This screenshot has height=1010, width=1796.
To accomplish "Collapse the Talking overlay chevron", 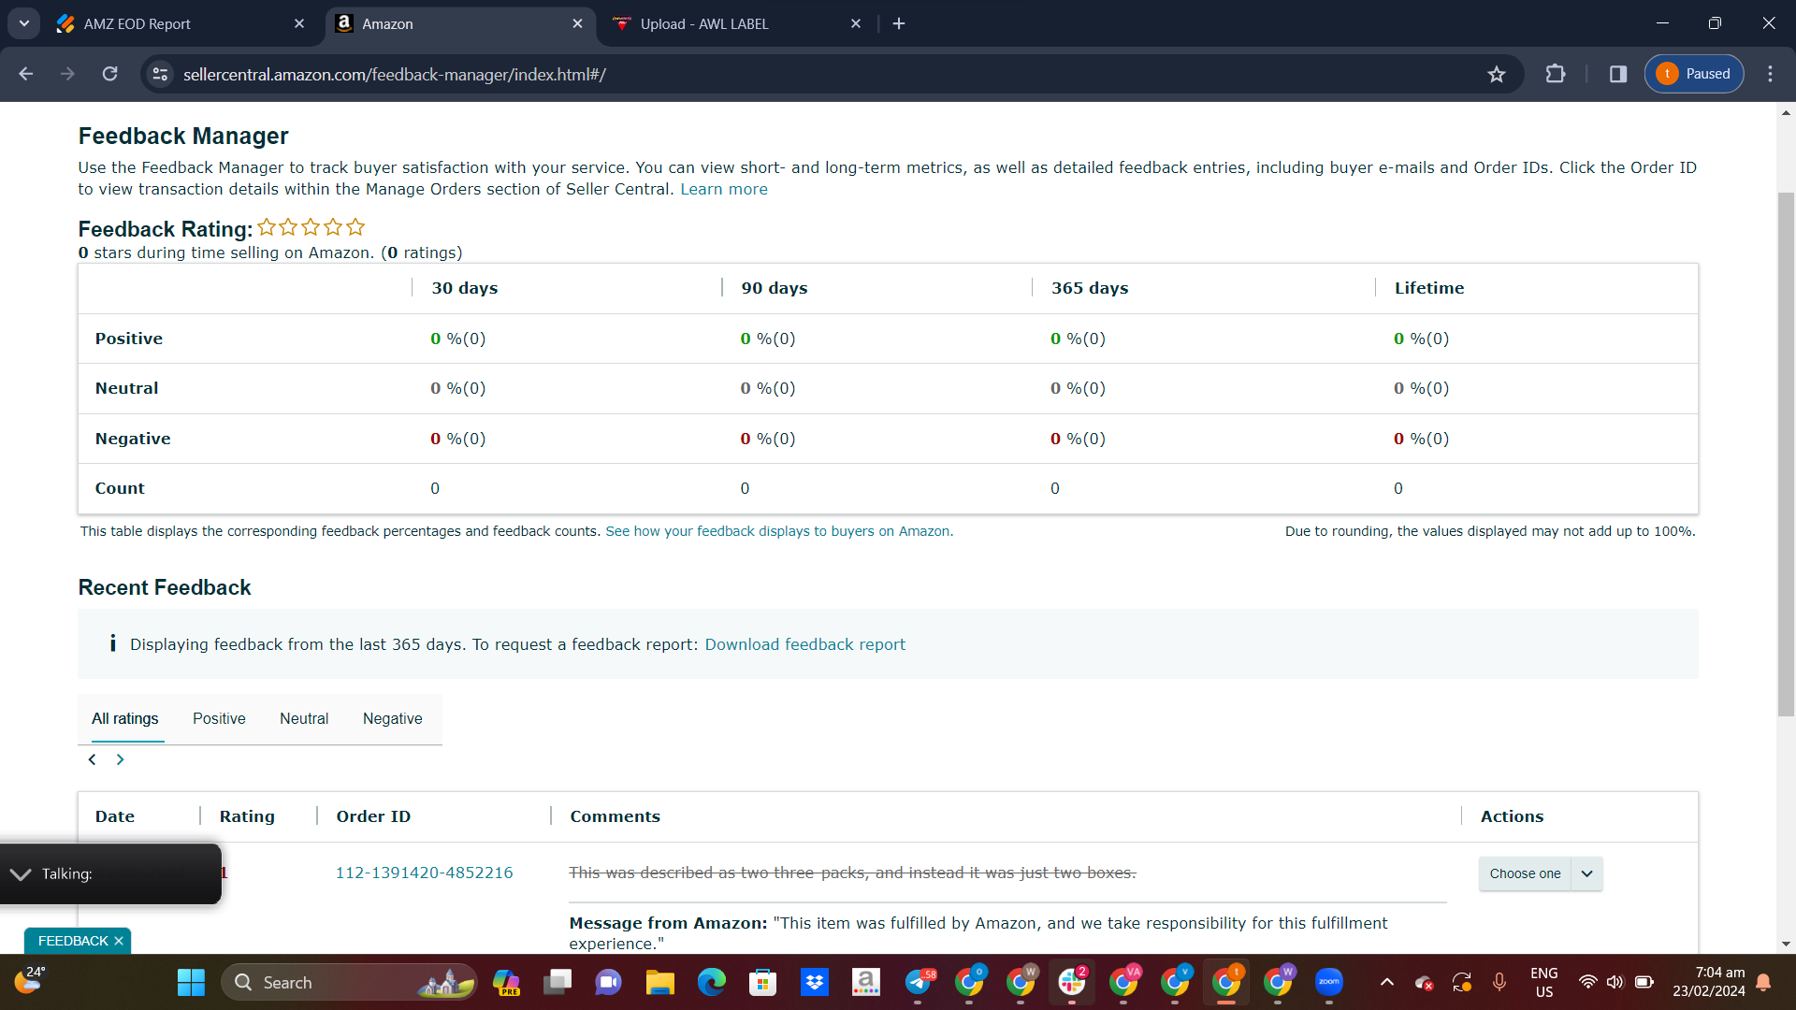I will point(21,873).
